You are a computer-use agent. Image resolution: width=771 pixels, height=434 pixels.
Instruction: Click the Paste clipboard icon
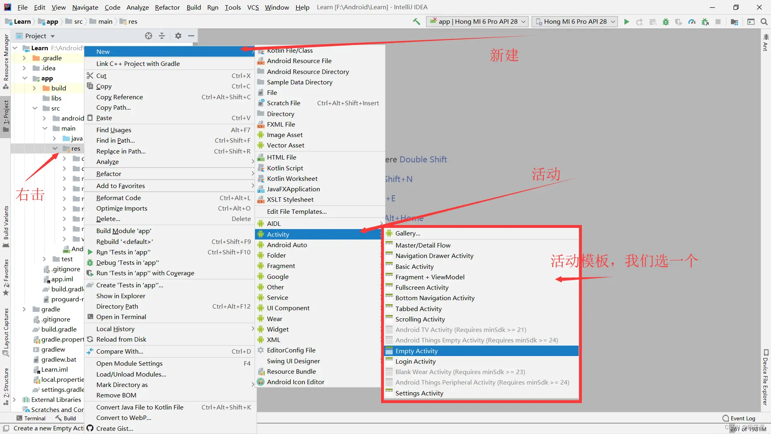[90, 118]
